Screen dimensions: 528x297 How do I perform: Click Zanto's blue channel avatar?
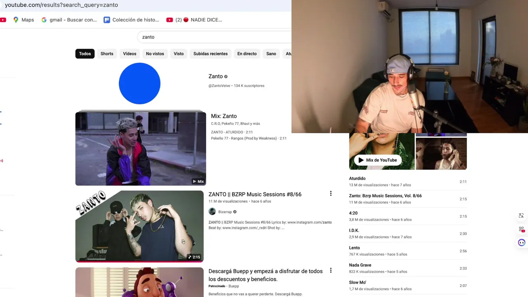click(x=139, y=83)
